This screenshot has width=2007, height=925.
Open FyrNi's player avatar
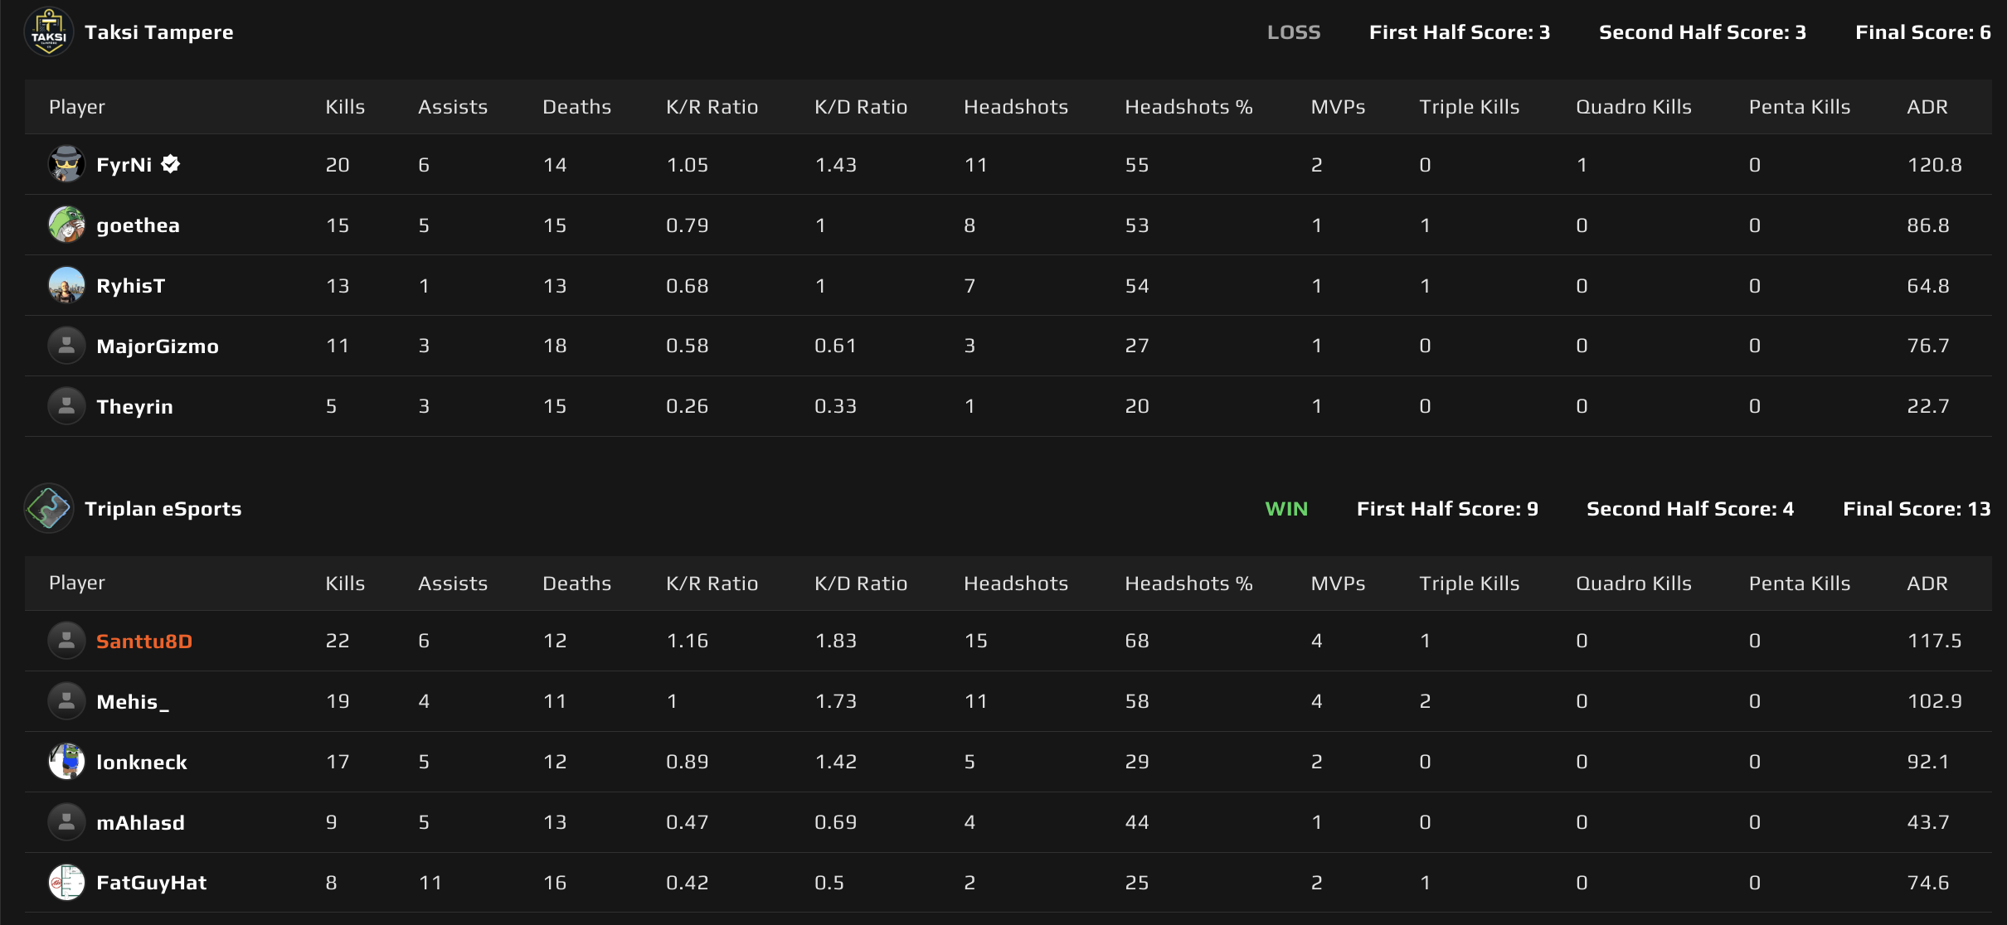click(x=67, y=163)
